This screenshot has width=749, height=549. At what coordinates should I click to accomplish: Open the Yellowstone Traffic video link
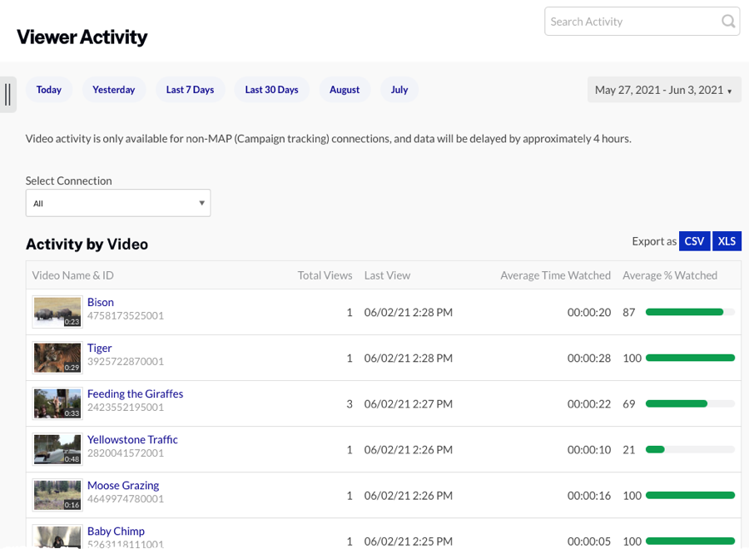[132, 439]
